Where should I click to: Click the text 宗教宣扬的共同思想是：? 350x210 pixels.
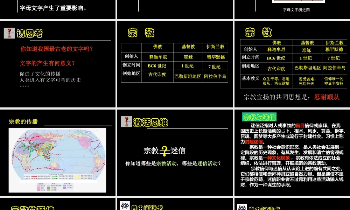pos(277,97)
